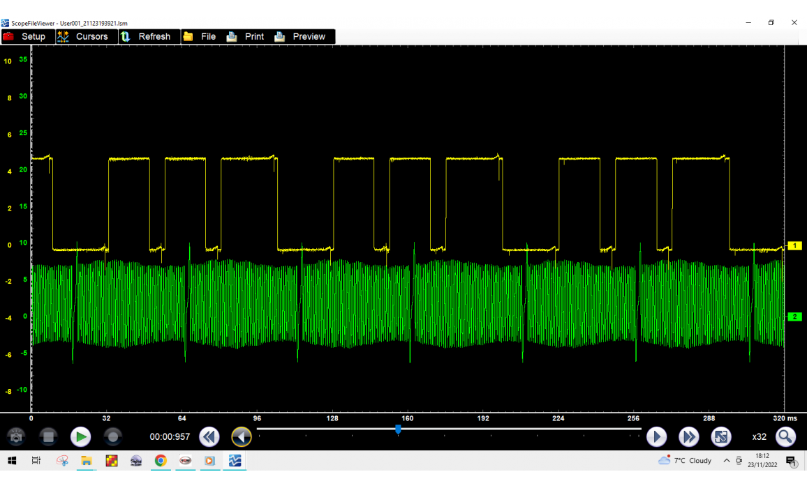Open the Setup menu
Viewport: 807px width, 488px height.
[x=25, y=36]
